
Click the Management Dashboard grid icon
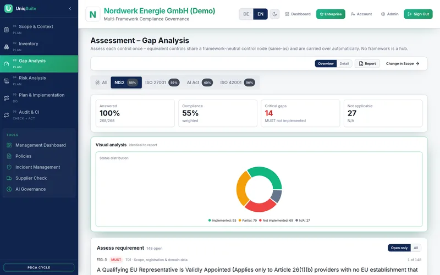[9, 145]
